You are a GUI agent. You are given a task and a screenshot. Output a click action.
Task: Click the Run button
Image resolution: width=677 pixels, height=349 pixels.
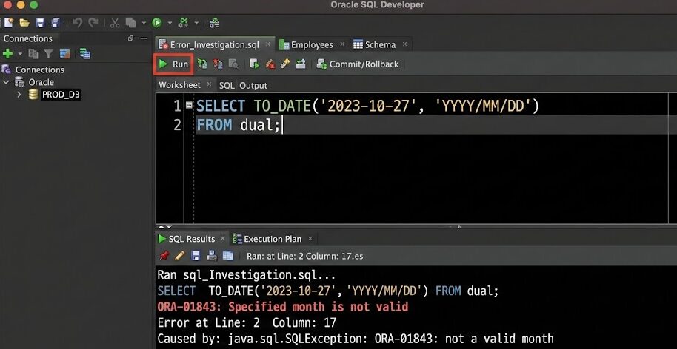[x=174, y=64]
